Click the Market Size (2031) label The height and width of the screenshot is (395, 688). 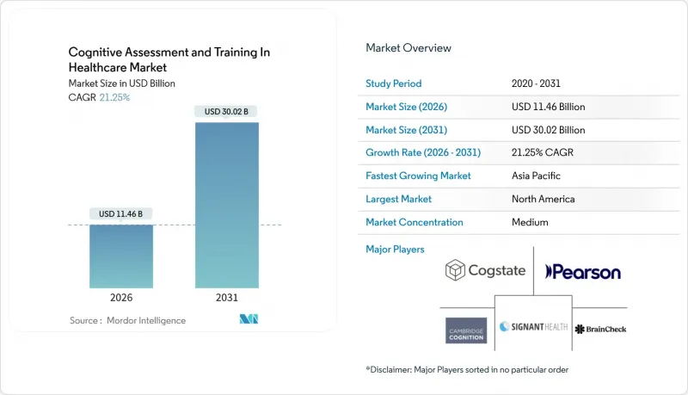[x=406, y=130]
